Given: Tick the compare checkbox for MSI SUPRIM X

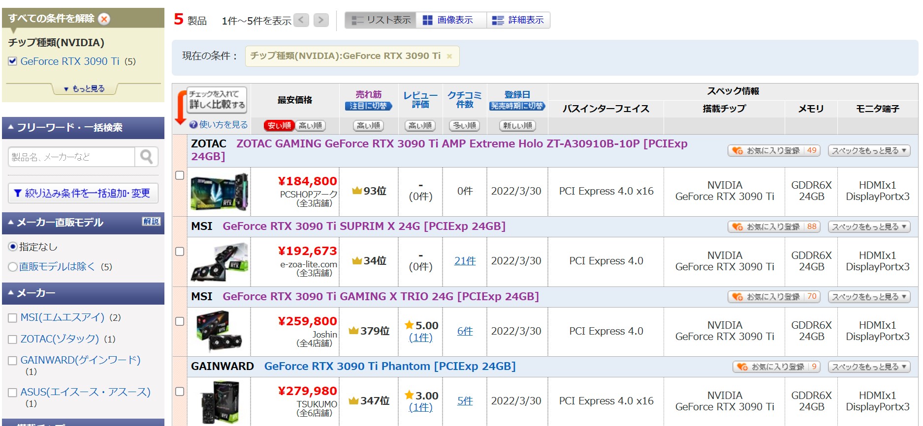Looking at the screenshot, I should (180, 252).
